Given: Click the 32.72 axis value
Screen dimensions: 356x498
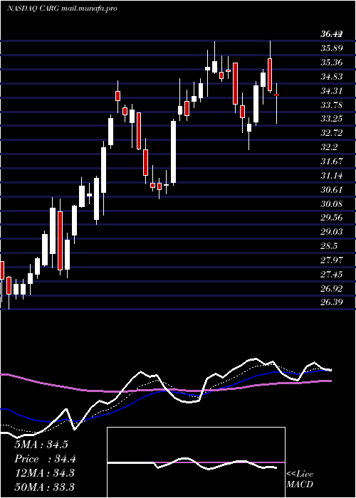Looking at the screenshot, I should coord(331,133).
